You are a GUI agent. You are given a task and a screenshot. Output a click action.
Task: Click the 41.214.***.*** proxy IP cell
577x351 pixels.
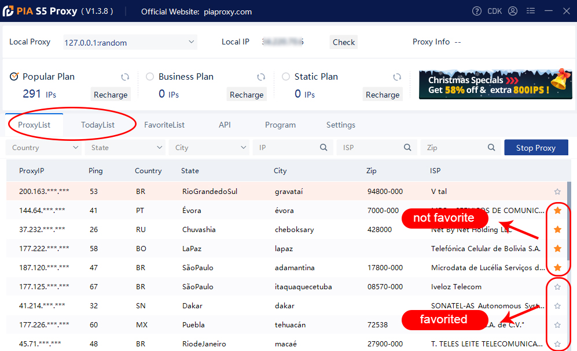coord(42,306)
